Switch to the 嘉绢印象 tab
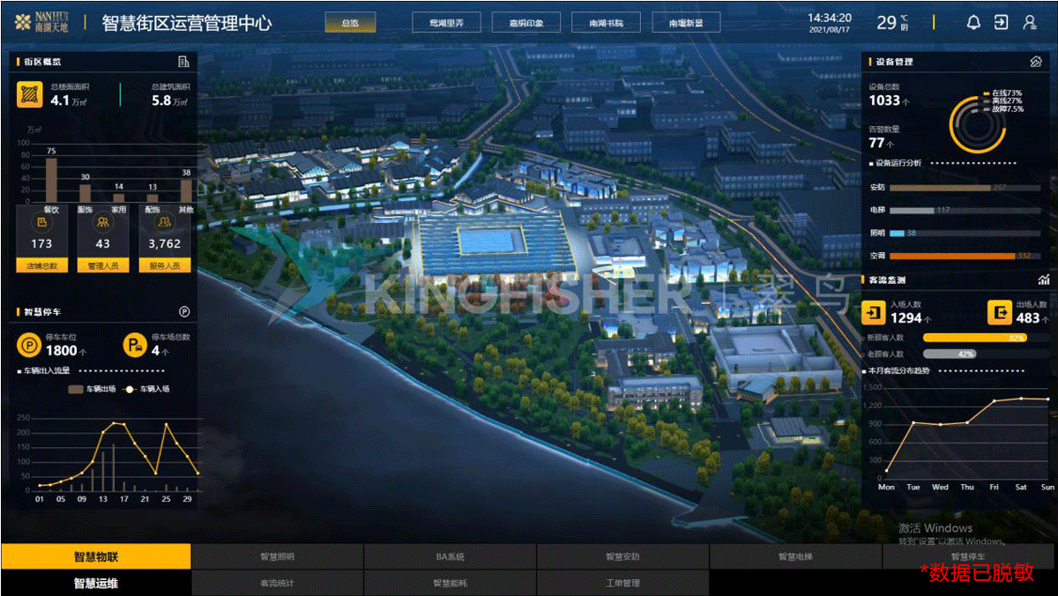This screenshot has height=596, width=1058. click(527, 23)
